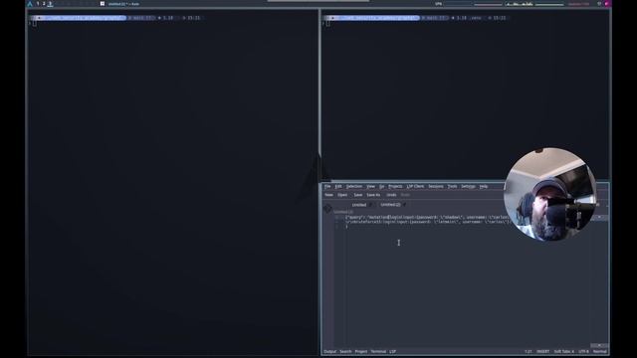This screenshot has width=637, height=358.
Task: Open the Output bottom panel
Action: click(x=329, y=351)
